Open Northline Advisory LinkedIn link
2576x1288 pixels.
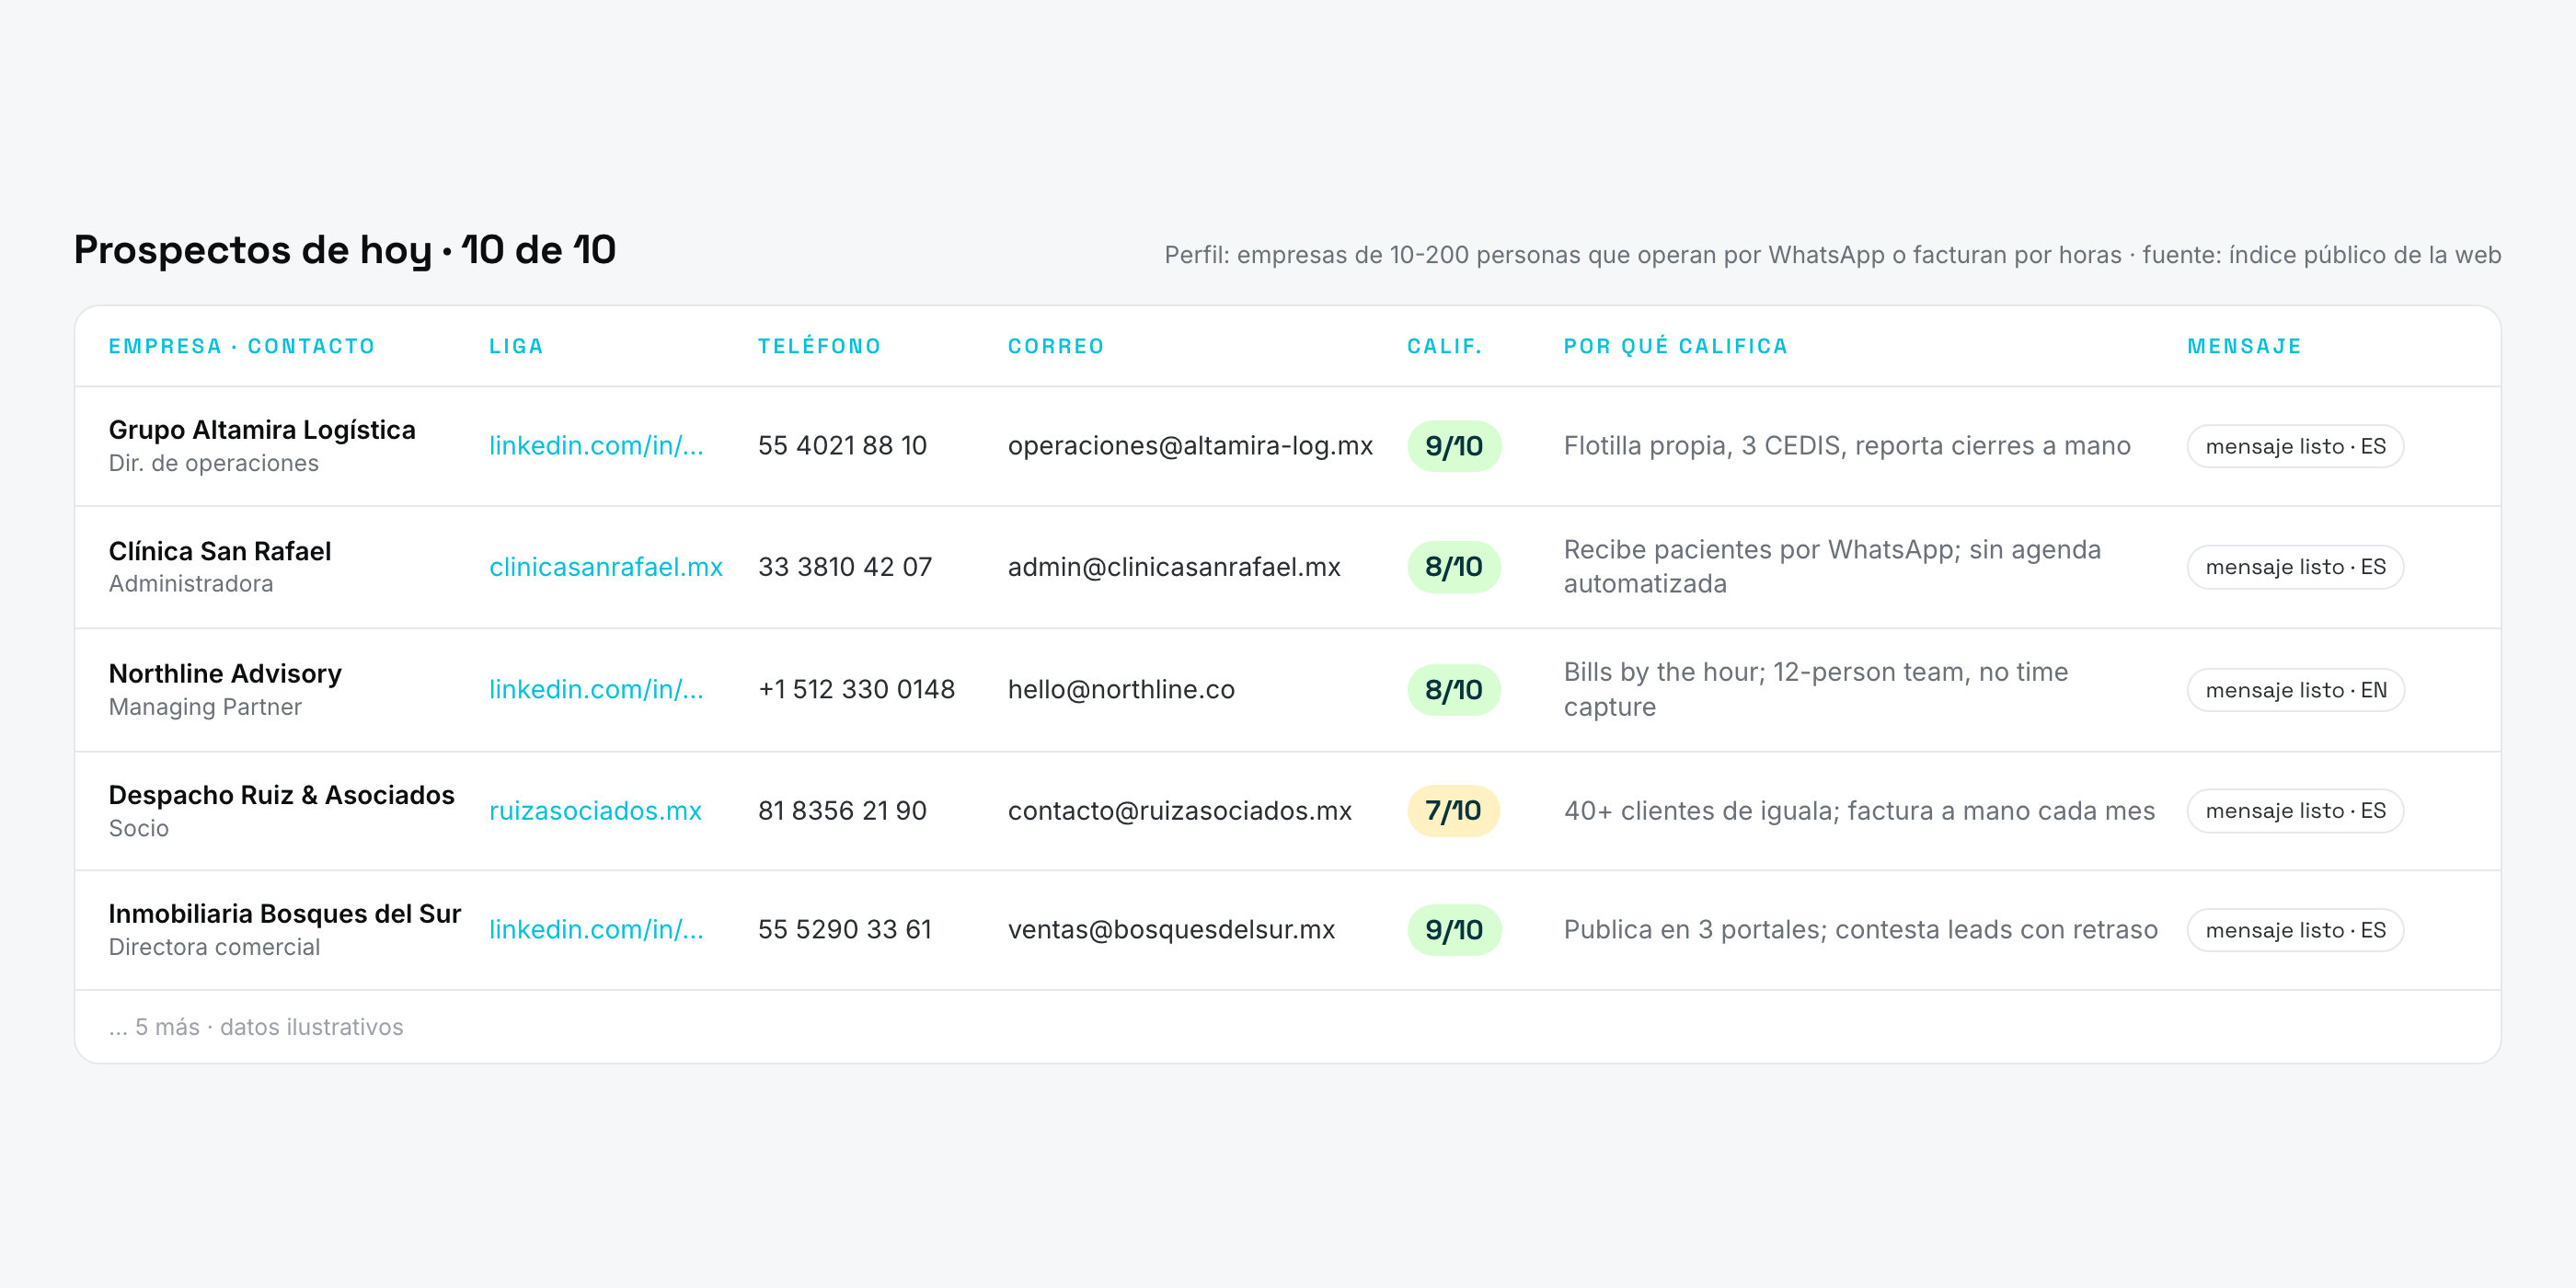coord(596,690)
